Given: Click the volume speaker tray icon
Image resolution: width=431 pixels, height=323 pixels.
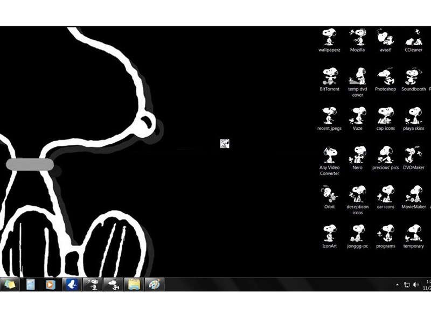Looking at the screenshot, I should pyautogui.click(x=416, y=285).
